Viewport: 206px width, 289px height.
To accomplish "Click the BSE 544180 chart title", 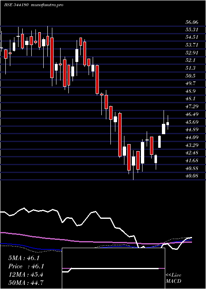I will pyautogui.click(x=16, y=5).
